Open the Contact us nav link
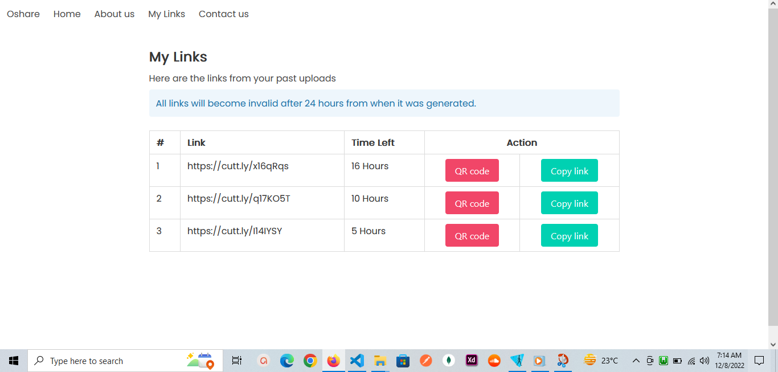The image size is (778, 372). point(224,14)
